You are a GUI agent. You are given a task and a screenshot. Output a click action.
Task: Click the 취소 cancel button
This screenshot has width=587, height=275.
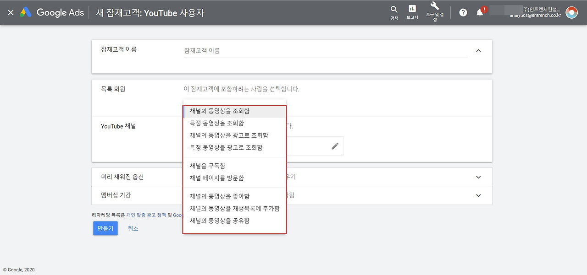pyautogui.click(x=133, y=228)
